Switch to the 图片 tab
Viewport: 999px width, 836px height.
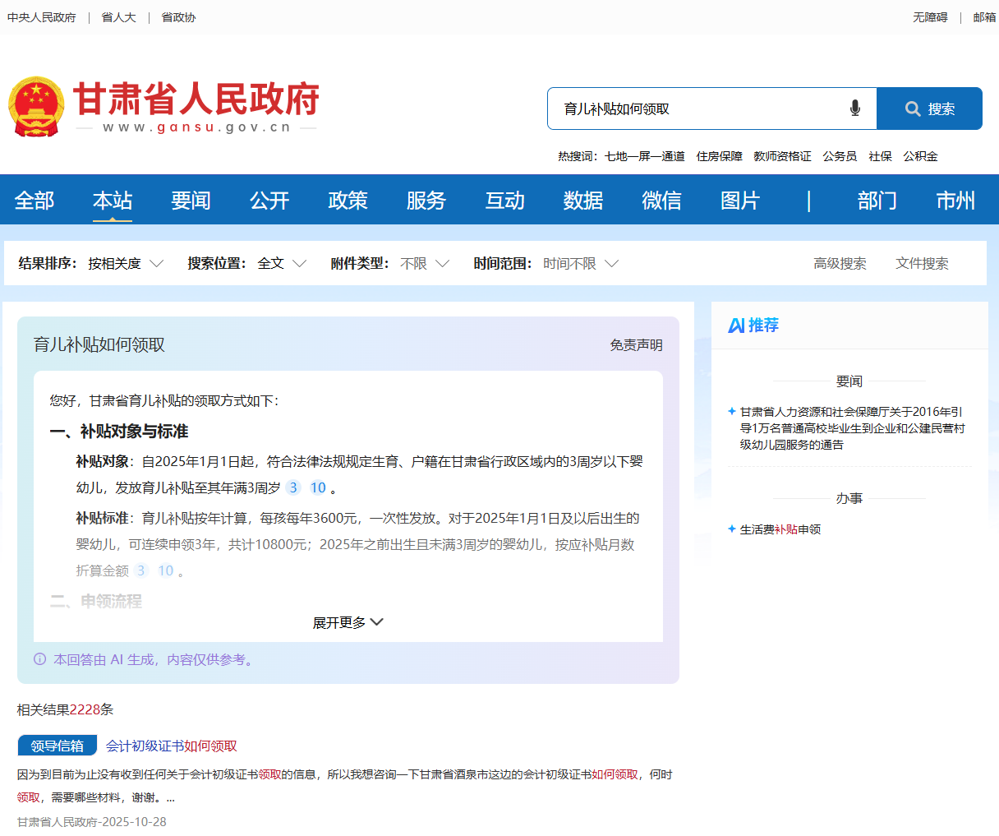tap(739, 200)
